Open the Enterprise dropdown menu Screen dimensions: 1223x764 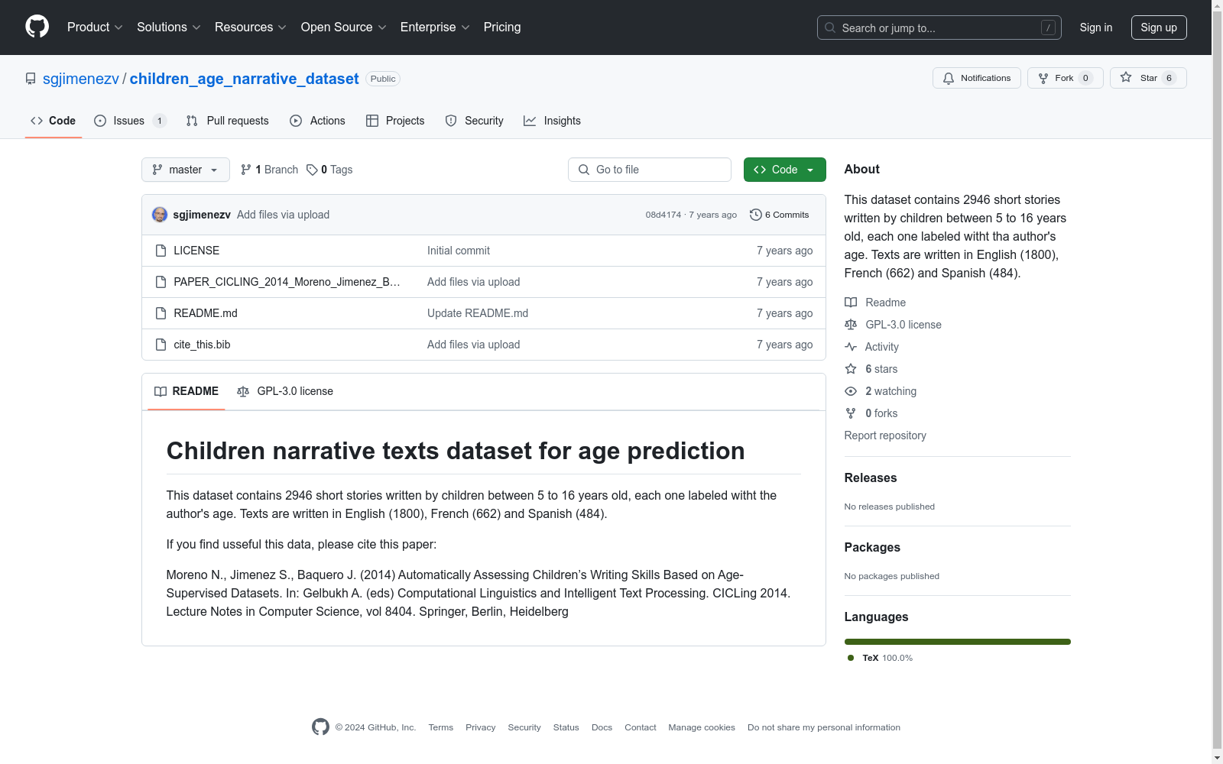click(435, 28)
